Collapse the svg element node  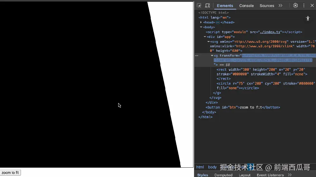(208, 42)
